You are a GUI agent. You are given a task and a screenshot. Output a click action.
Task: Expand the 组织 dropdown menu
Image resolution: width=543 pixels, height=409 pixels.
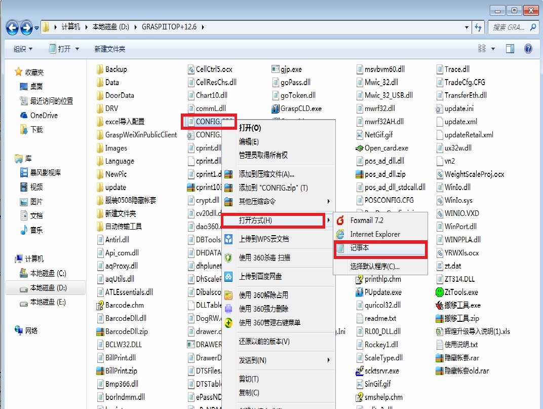click(23, 49)
